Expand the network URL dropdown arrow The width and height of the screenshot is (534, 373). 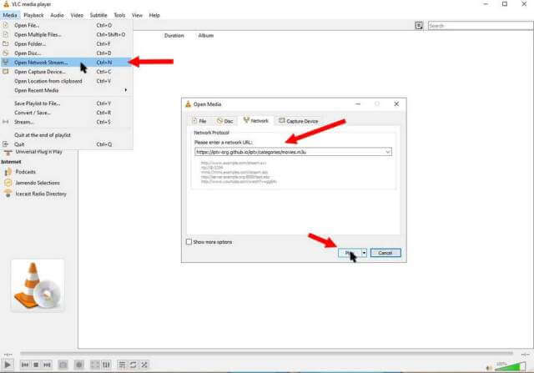[388, 152]
